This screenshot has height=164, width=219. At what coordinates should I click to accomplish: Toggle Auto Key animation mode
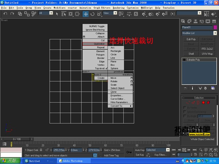140,150
